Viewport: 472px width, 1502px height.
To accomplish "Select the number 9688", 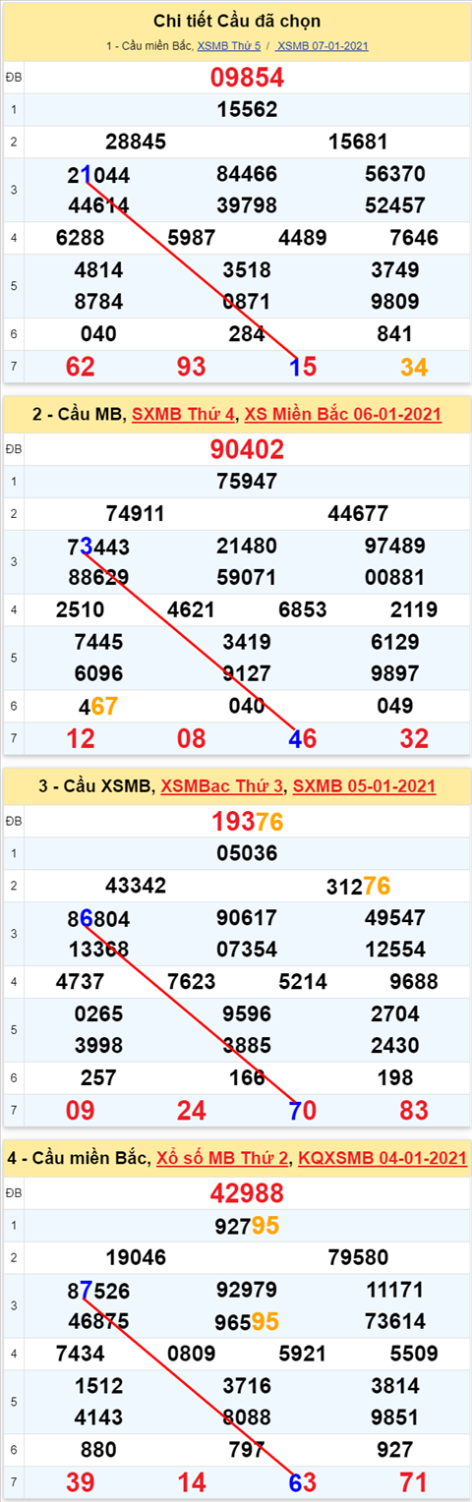I will 413,981.
